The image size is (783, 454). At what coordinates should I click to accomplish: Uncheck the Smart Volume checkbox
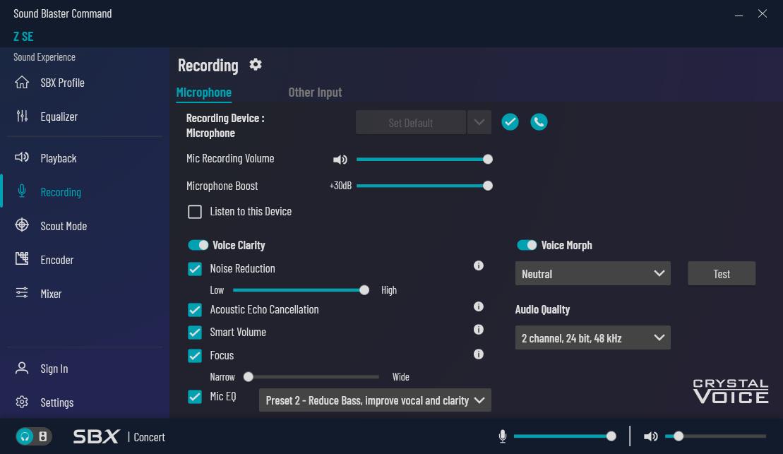coord(195,333)
